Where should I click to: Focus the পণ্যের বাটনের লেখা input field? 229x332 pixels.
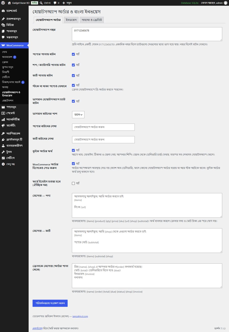(103, 127)
